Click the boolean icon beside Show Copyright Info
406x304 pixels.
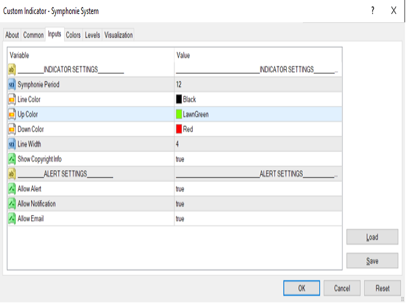(x=12, y=159)
